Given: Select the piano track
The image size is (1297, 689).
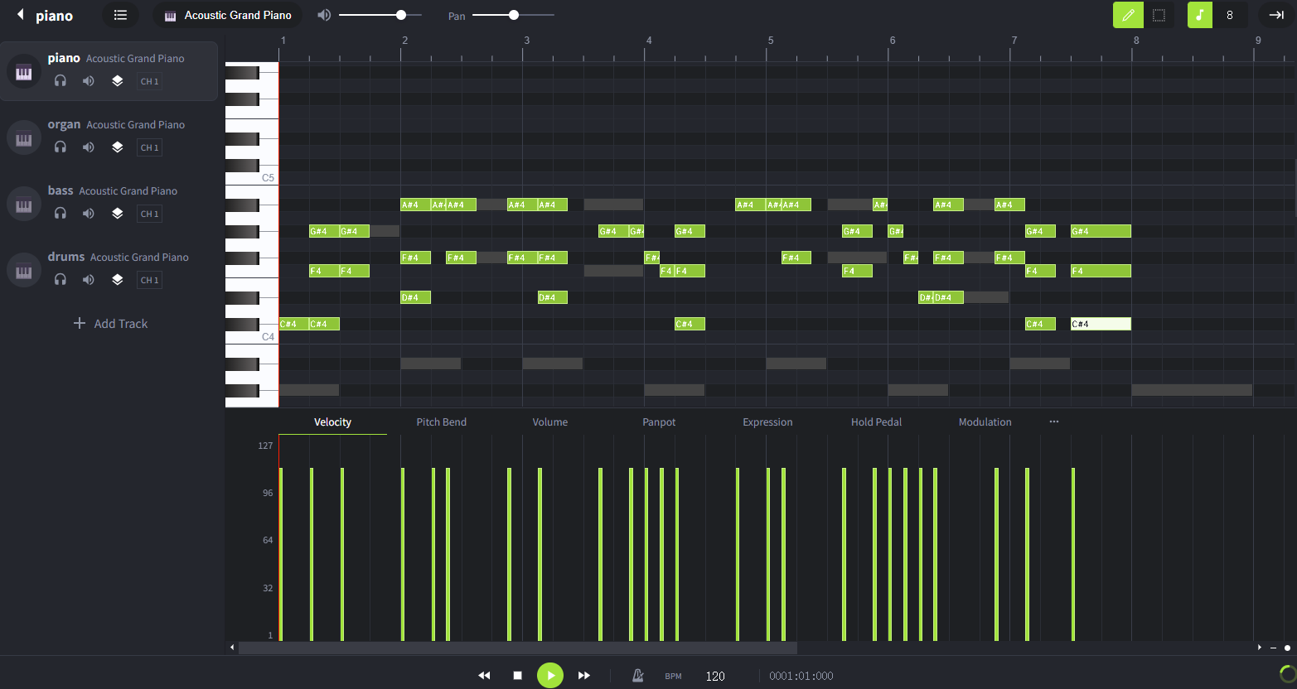Looking at the screenshot, I should (x=109, y=71).
